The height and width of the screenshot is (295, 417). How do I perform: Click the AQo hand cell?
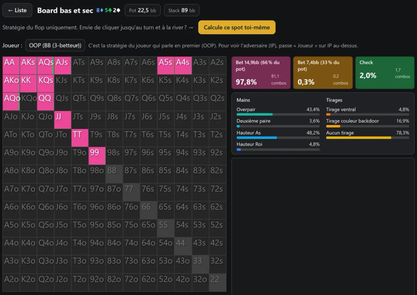(11, 102)
